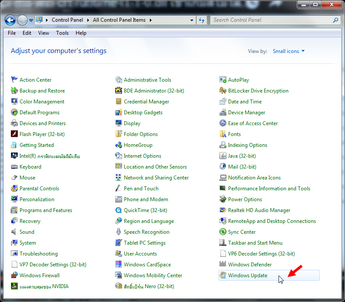Open the Windows Defender castle icon
The height and width of the screenshot is (302, 345).
(223, 264)
